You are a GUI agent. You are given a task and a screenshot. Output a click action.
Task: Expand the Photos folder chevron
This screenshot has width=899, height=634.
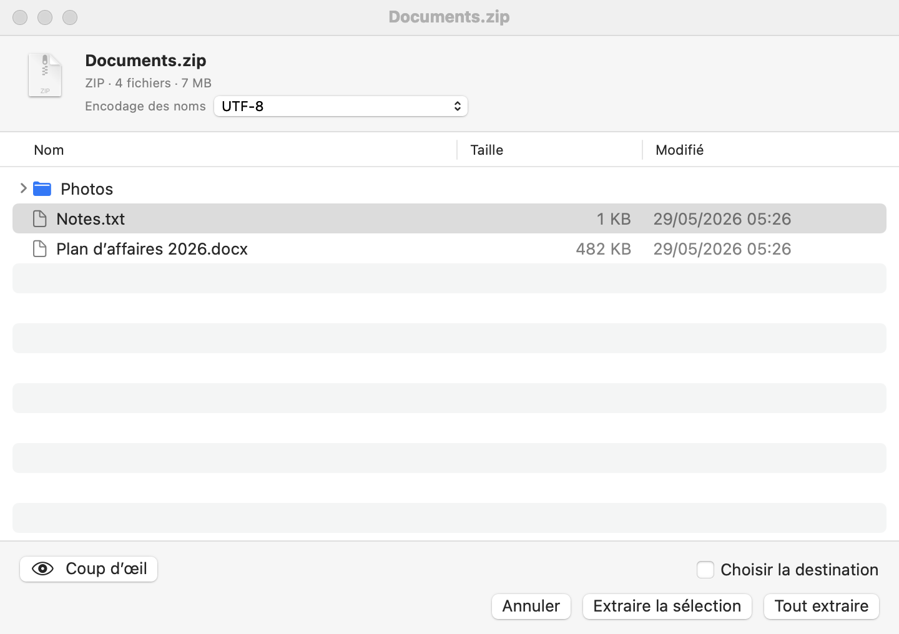[x=23, y=188]
